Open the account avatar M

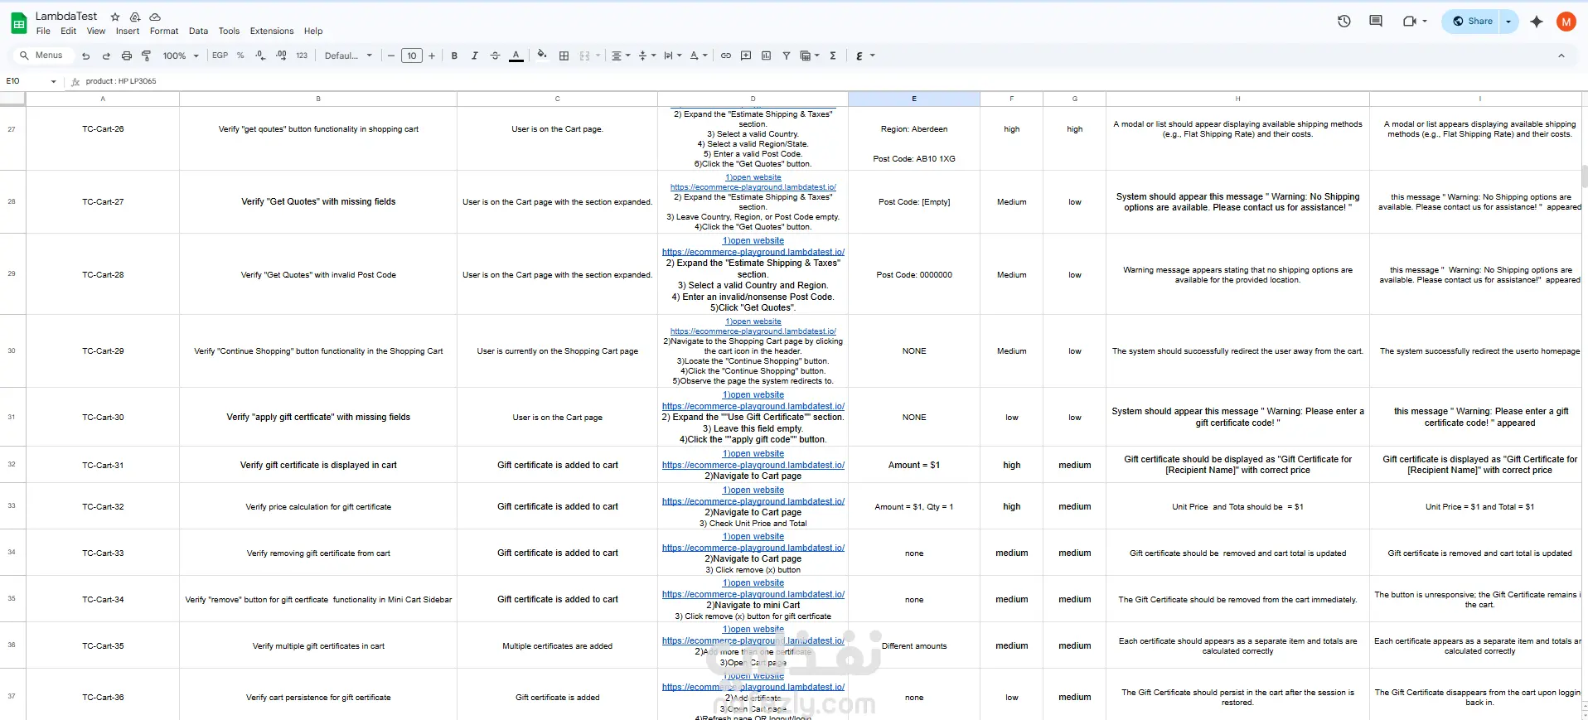(1566, 22)
